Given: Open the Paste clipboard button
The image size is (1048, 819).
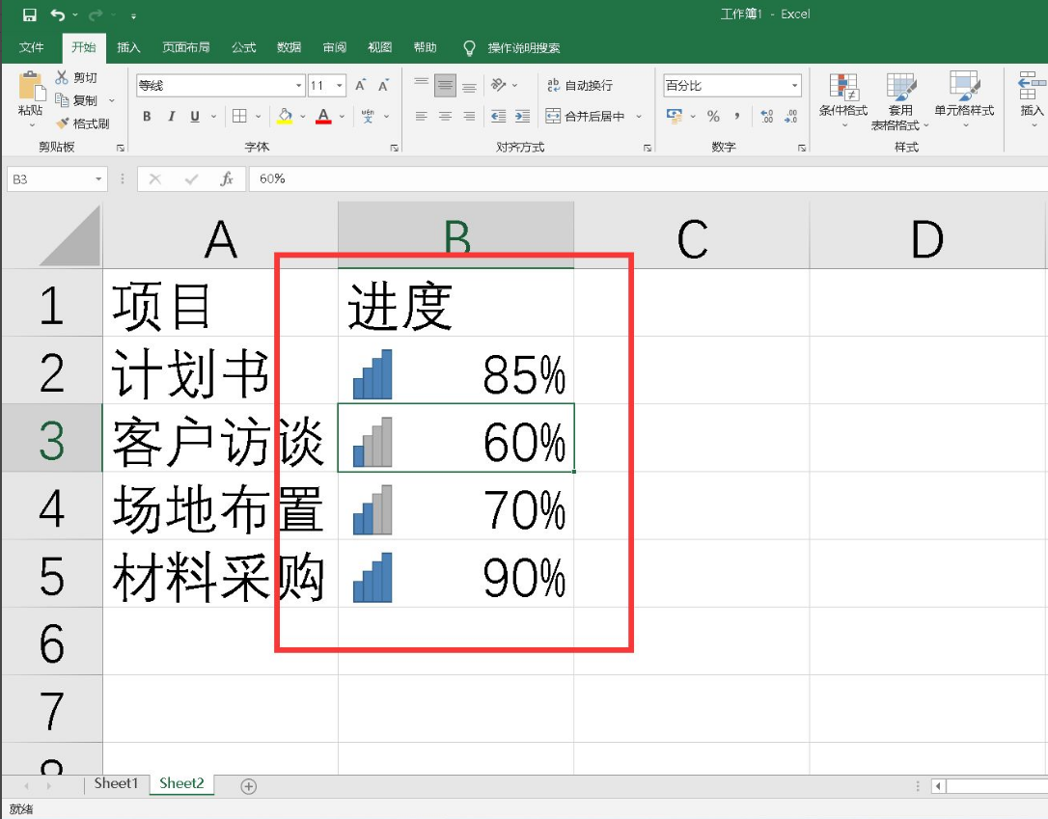Looking at the screenshot, I should [30, 98].
